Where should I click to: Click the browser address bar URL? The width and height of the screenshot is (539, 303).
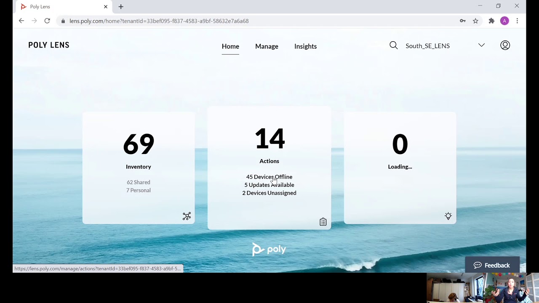click(159, 21)
